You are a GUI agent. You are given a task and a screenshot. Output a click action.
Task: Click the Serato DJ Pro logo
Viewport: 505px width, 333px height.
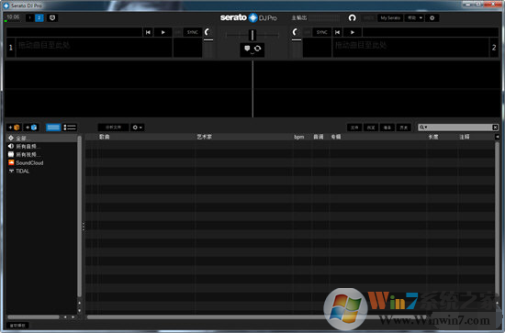point(248,17)
